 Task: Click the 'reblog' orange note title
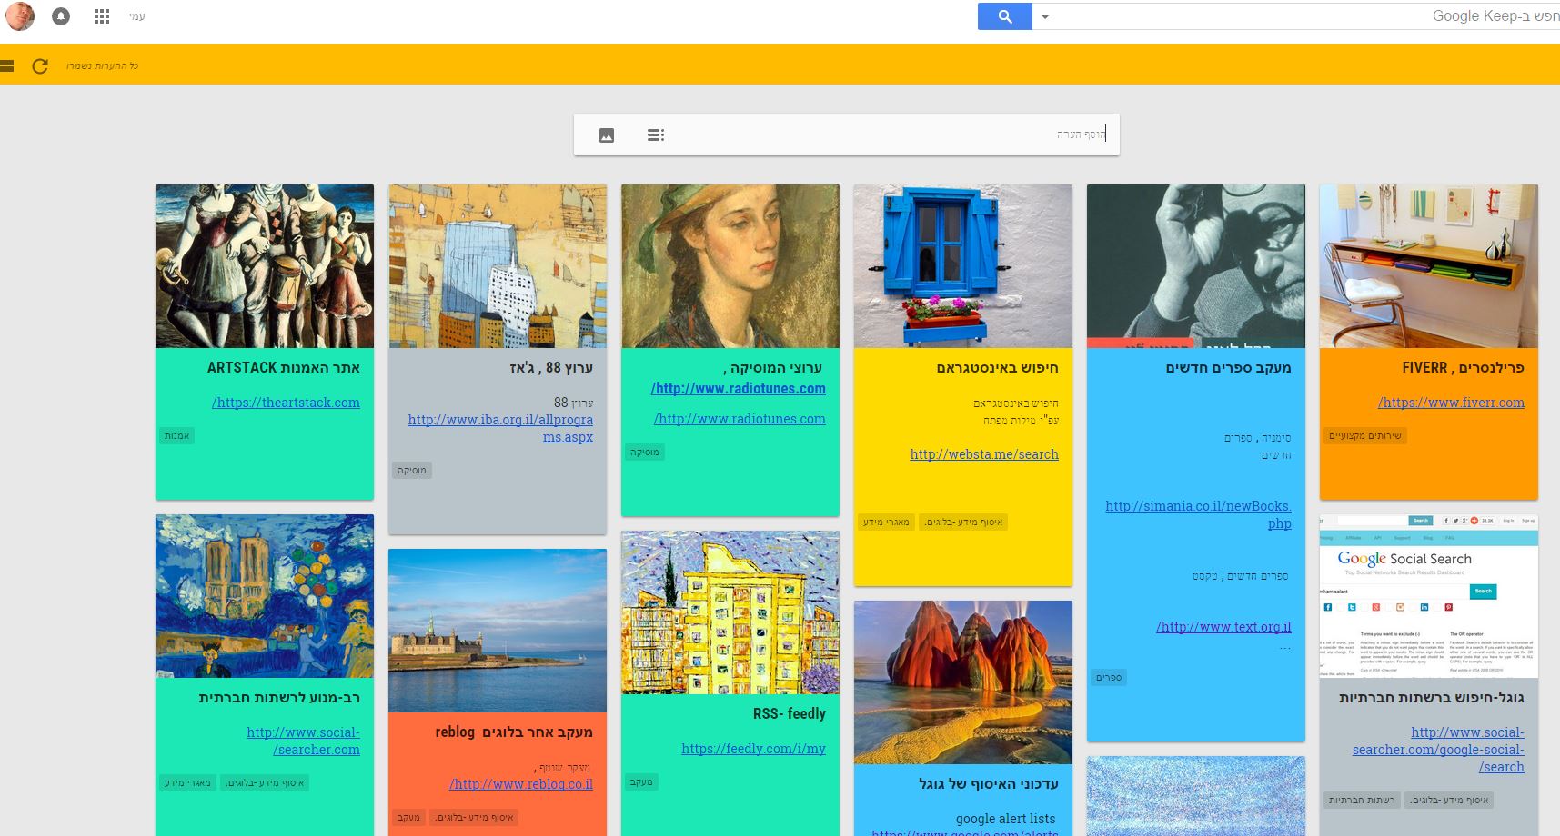pos(514,732)
